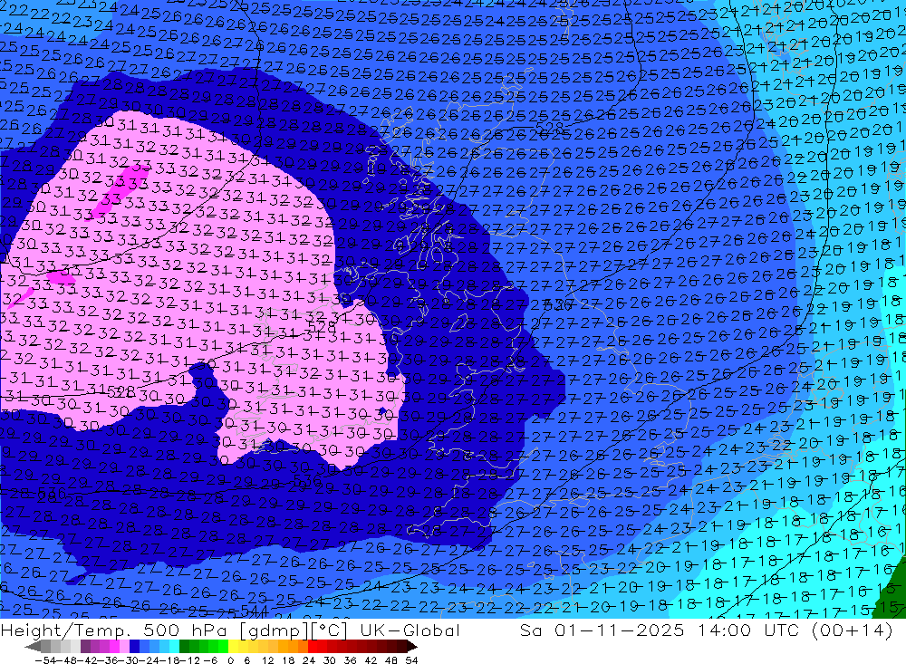The width and height of the screenshot is (906, 664).
Task: Click the 544 contour label on the map
Action: tap(255, 611)
